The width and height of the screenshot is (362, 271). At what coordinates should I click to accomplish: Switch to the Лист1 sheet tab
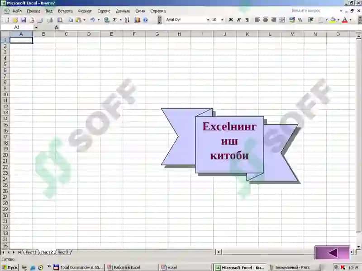(x=31, y=252)
